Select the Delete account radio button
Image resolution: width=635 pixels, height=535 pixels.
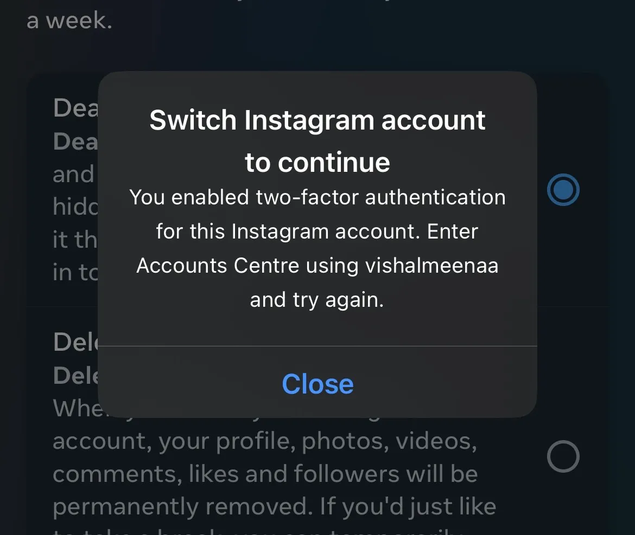pos(563,456)
